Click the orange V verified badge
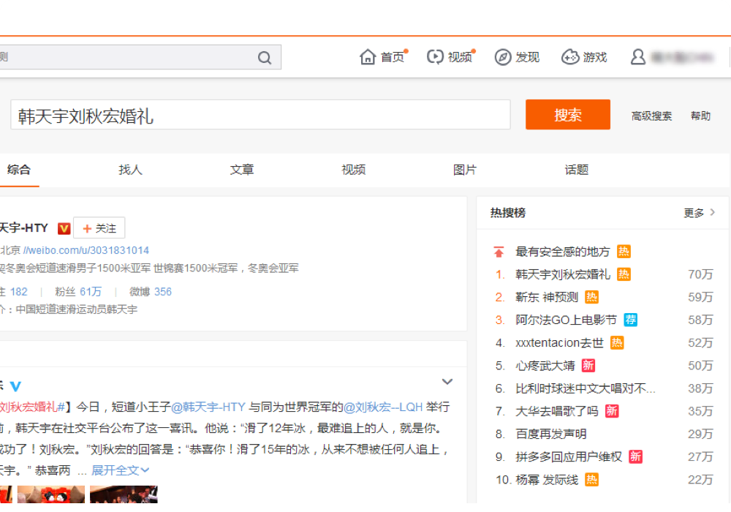The image size is (731, 512). click(x=64, y=229)
